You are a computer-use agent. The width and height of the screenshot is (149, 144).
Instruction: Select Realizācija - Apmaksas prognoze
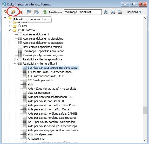click(x=43, y=55)
